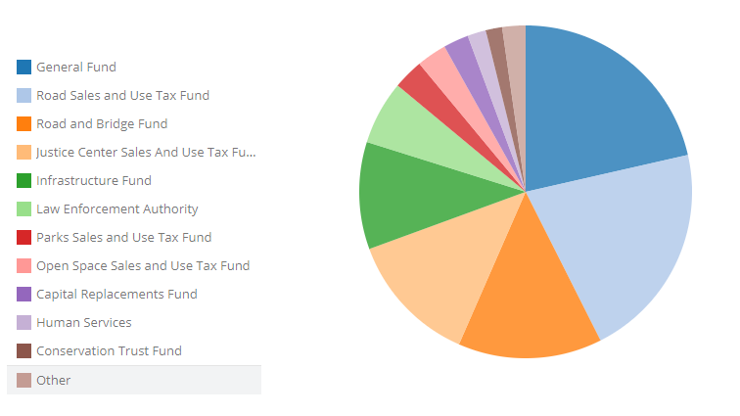Viewport: 740px width, 416px height.
Task: Select the Justice Center Sales And Use Tax label
Action: (x=146, y=153)
